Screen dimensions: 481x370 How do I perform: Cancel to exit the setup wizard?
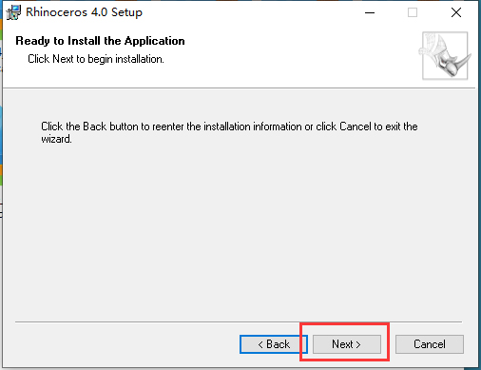click(430, 344)
